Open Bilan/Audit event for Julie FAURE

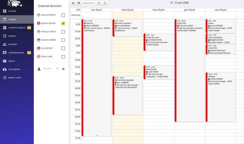pyautogui.click(x=158, y=72)
